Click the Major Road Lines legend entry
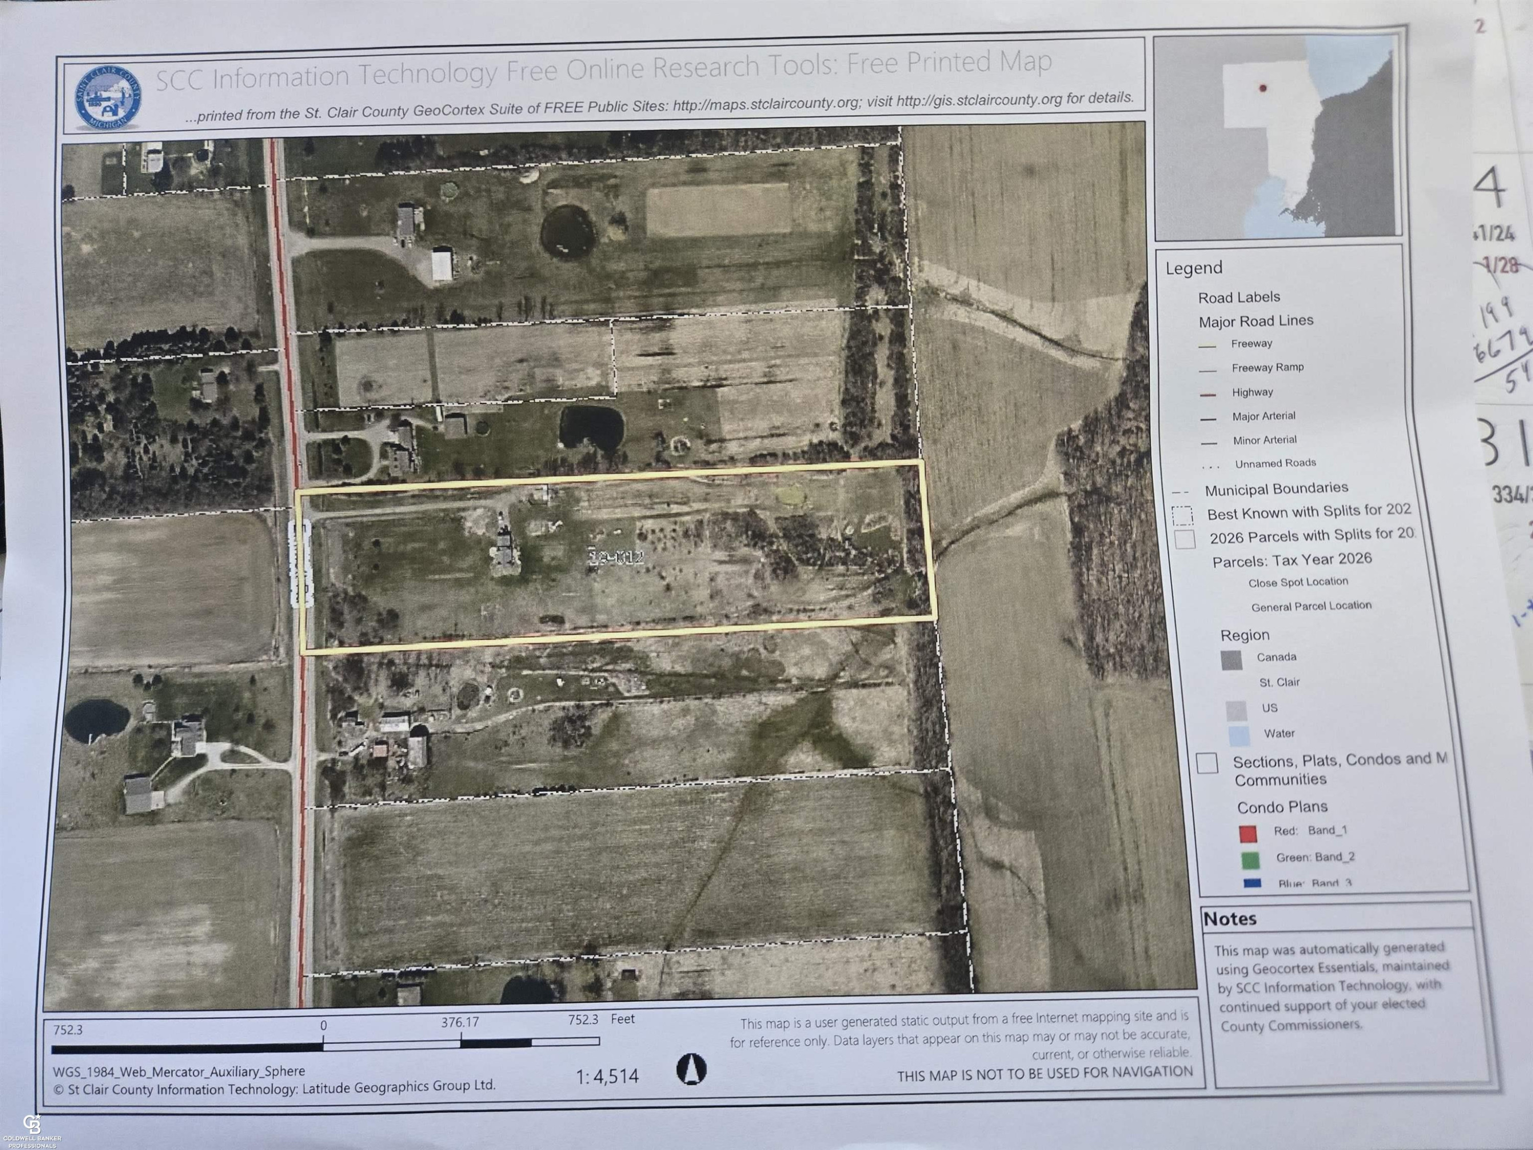Image resolution: width=1533 pixels, height=1150 pixels. 1256,321
